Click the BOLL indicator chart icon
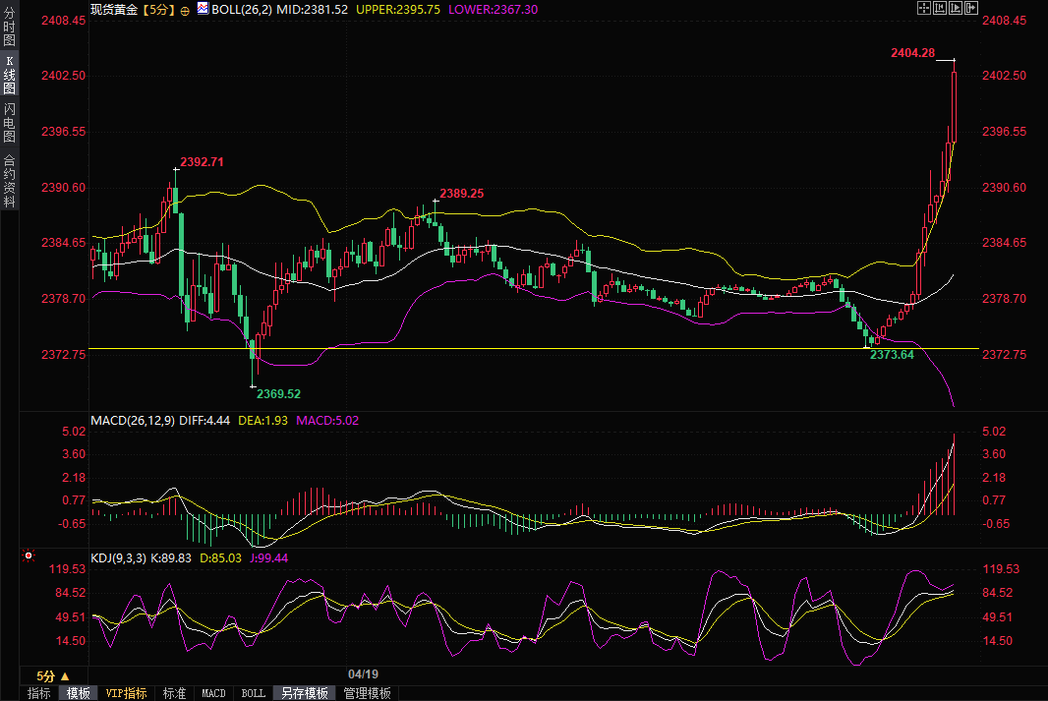The height and width of the screenshot is (701, 1048). 203,9
